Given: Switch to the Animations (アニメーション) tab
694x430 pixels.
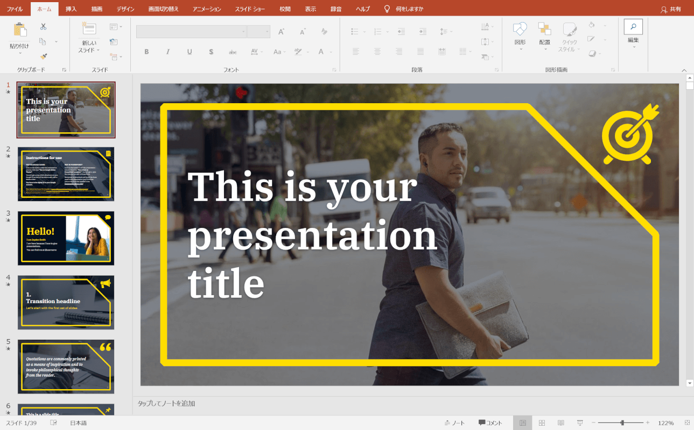Looking at the screenshot, I should (x=206, y=9).
